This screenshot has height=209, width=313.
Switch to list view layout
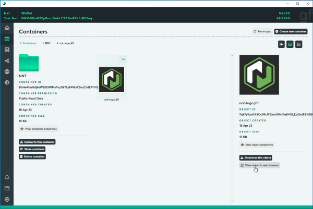[x=298, y=44]
